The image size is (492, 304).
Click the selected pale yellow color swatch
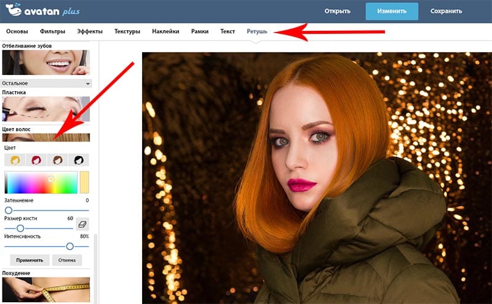[x=84, y=182]
